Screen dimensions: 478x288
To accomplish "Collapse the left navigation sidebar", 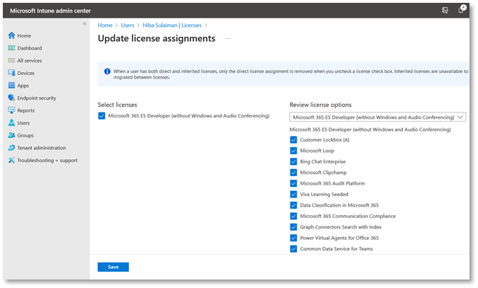I will coord(84,23).
